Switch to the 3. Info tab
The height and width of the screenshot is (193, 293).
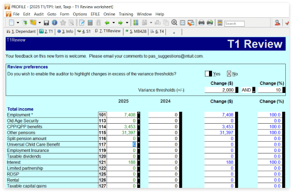(65, 31)
